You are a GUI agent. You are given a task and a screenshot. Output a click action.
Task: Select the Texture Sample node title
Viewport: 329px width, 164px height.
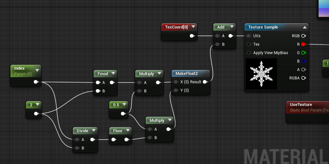[263, 27]
